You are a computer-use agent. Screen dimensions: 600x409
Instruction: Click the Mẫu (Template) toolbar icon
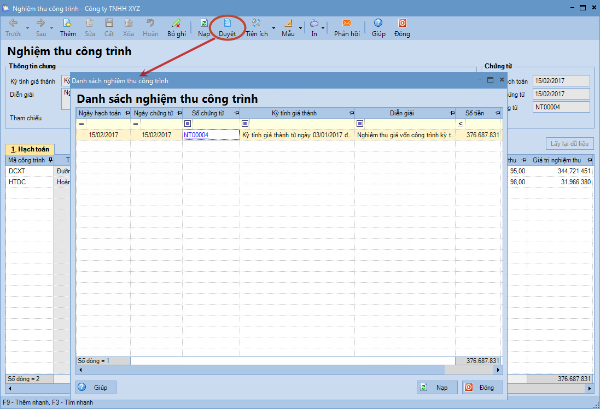click(x=288, y=24)
